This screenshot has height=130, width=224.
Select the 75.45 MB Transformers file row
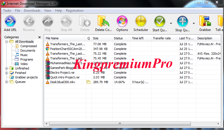[x=132, y=58]
